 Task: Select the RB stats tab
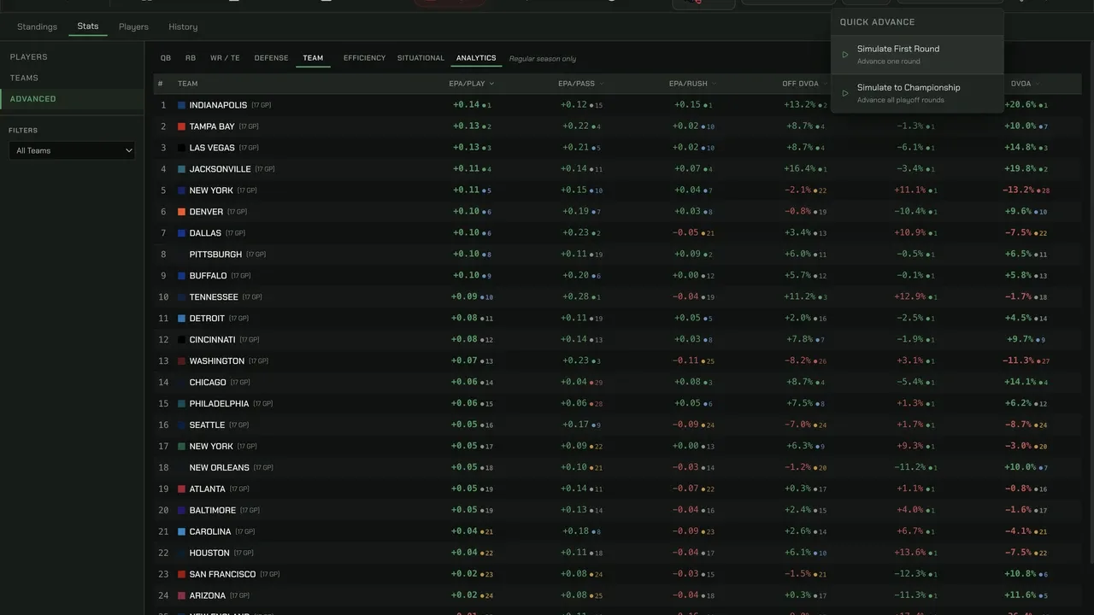coord(191,58)
